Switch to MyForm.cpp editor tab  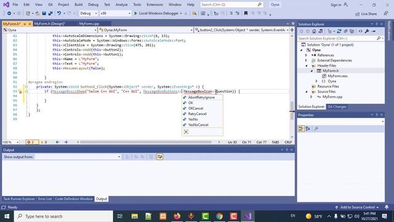coord(89,23)
